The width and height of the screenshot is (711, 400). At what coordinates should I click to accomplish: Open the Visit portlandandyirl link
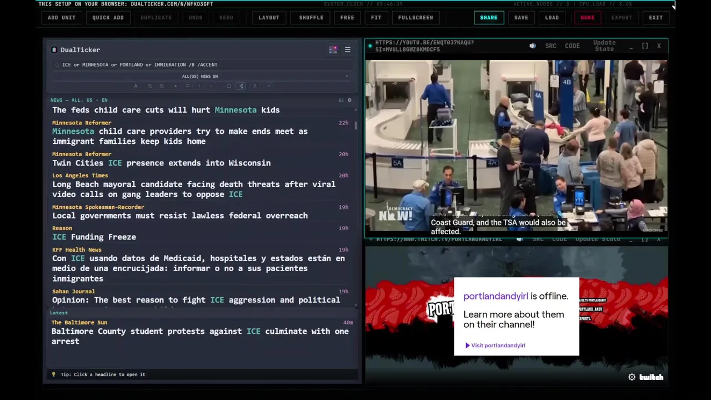point(495,346)
